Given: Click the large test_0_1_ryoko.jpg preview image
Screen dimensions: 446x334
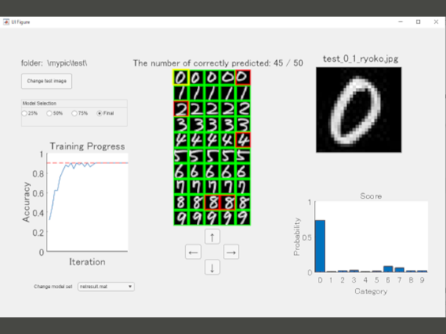Looking at the screenshot, I should tap(359, 110).
